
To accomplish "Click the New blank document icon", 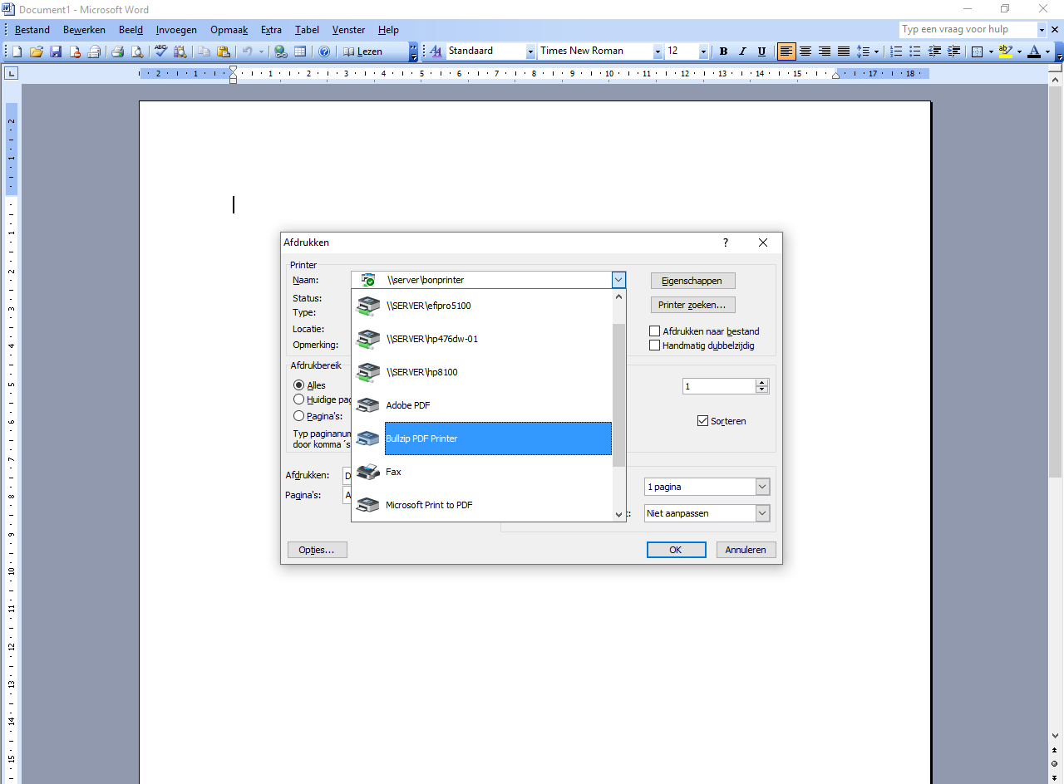I will click(17, 51).
